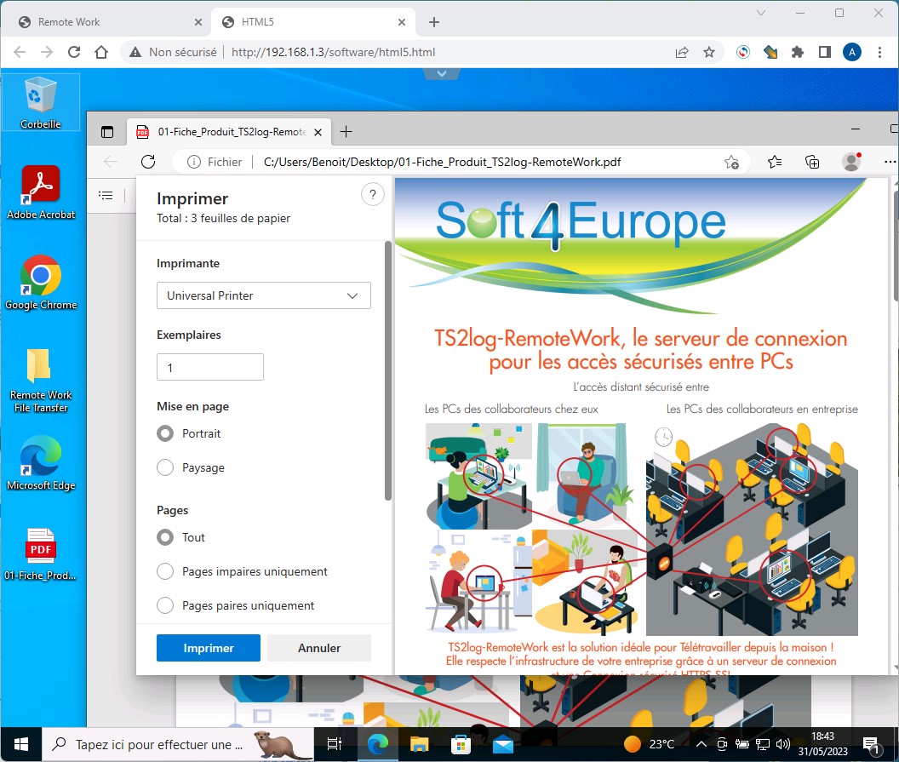Viewport: 899px width, 762px height.
Task: Bookmark this page with Chrome's star
Action: 709,53
